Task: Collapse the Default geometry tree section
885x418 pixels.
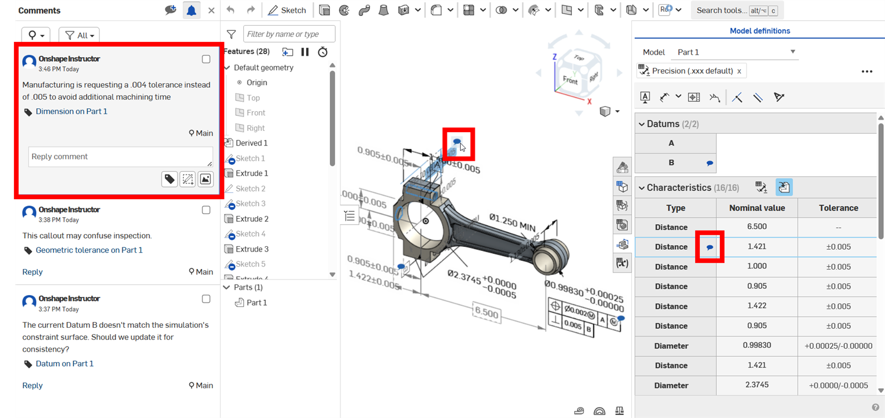Action: click(x=227, y=67)
